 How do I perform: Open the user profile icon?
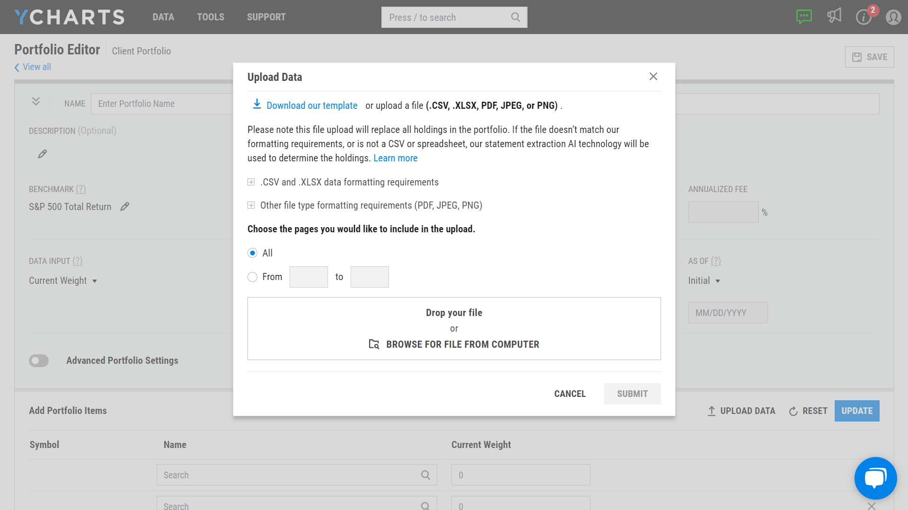893,18
